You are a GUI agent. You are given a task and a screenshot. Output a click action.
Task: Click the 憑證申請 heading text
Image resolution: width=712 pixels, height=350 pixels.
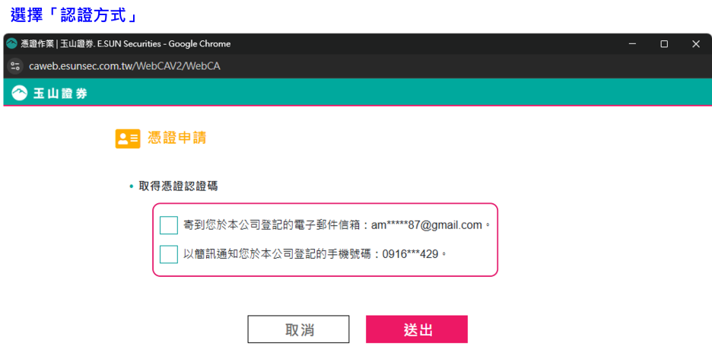coord(176,138)
